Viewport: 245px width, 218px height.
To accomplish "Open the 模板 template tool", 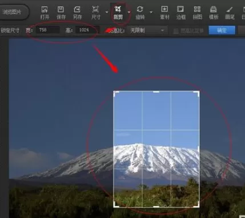I will pyautogui.click(x=214, y=13).
